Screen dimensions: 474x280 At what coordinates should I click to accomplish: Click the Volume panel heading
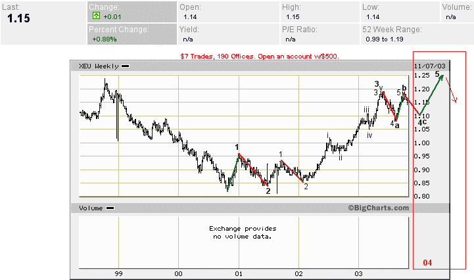coord(91,208)
